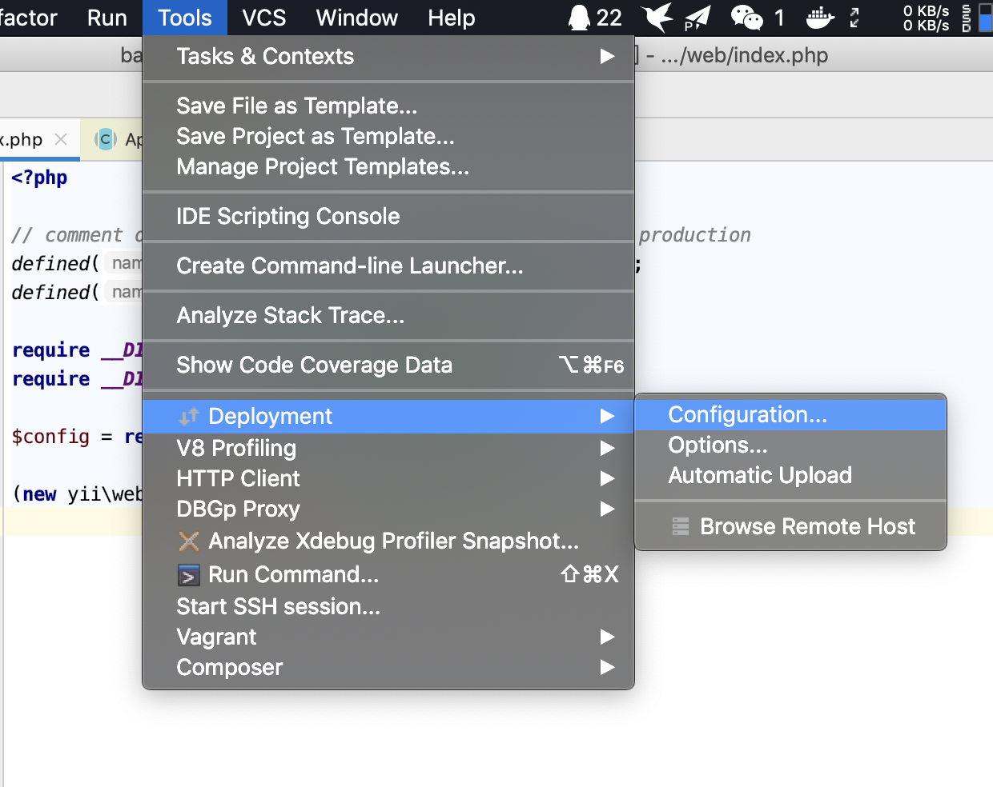Select Tasks & Contexts

[x=388, y=56]
